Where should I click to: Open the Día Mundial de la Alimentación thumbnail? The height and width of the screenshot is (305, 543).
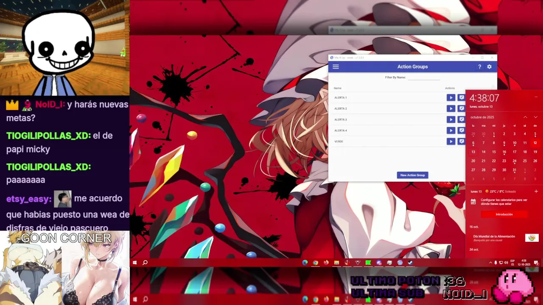pos(532,238)
